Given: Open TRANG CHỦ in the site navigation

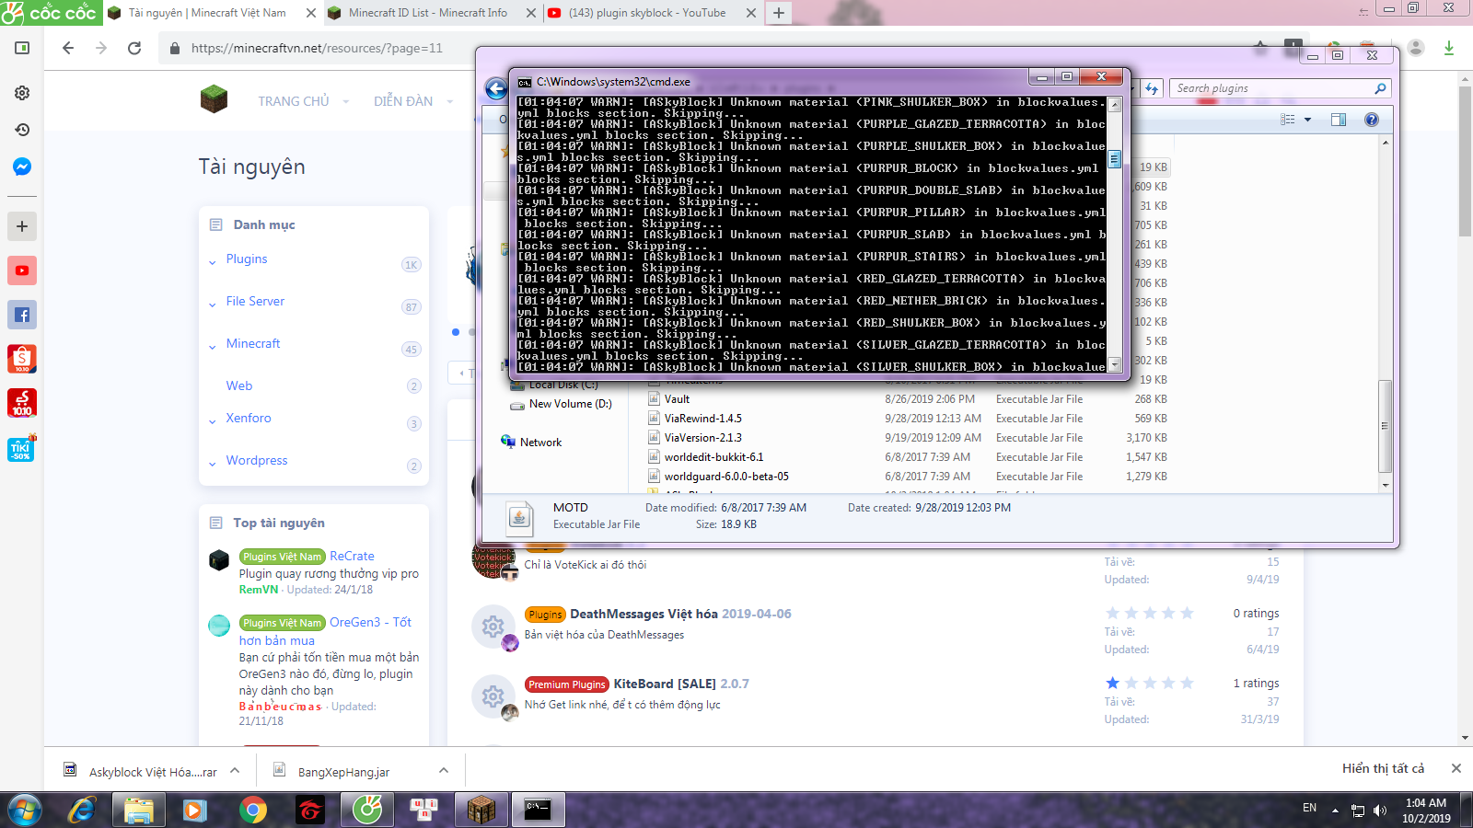Looking at the screenshot, I should (293, 101).
